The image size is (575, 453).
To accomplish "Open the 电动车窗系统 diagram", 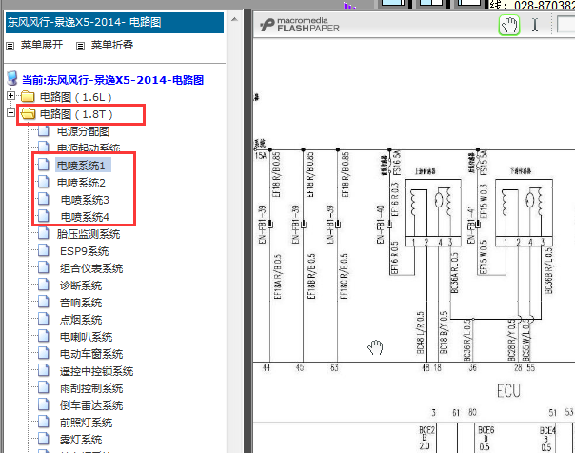I will coord(91,354).
